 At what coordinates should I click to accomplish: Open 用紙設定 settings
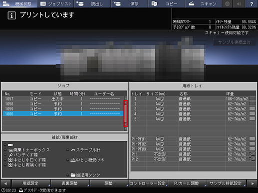tap(31, 184)
